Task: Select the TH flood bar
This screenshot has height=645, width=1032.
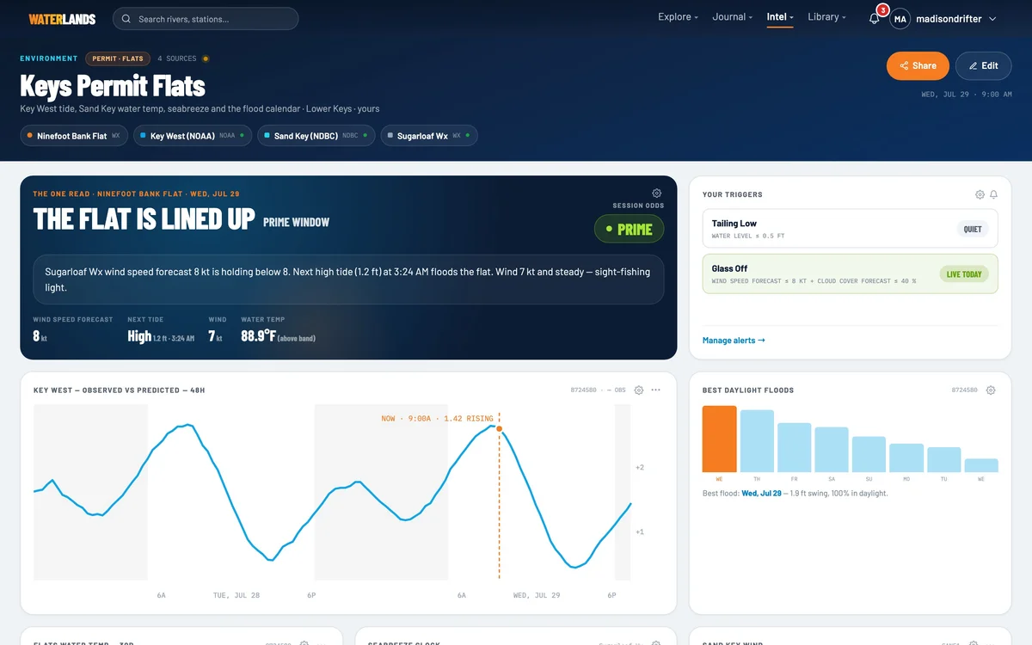Action: pos(757,441)
